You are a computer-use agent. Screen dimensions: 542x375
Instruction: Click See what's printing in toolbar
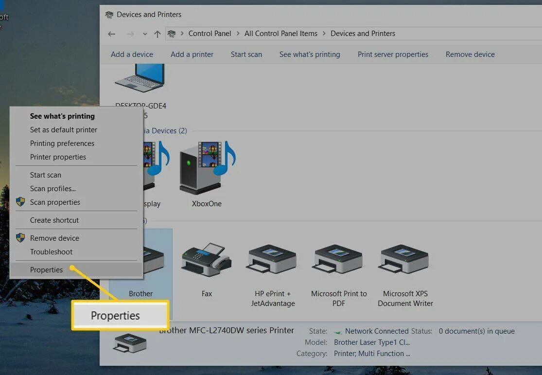click(310, 54)
